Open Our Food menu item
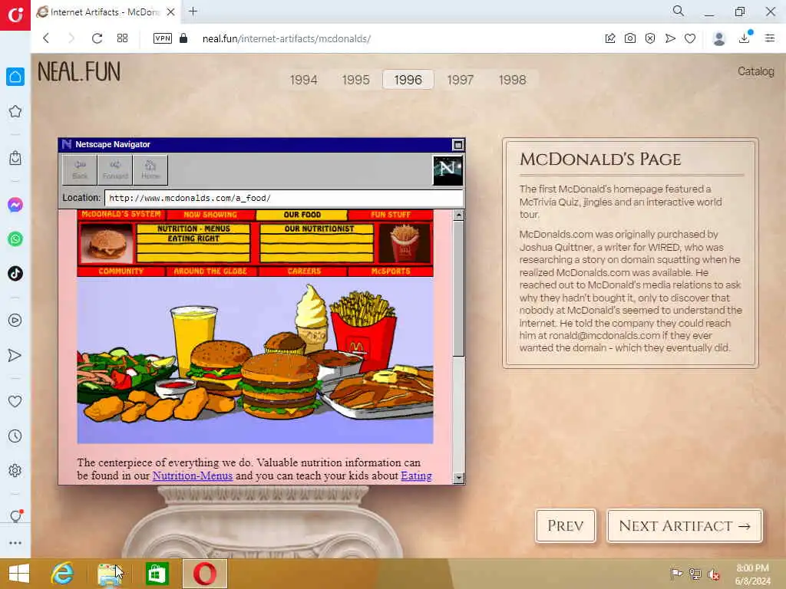786x589 pixels. pyautogui.click(x=302, y=215)
